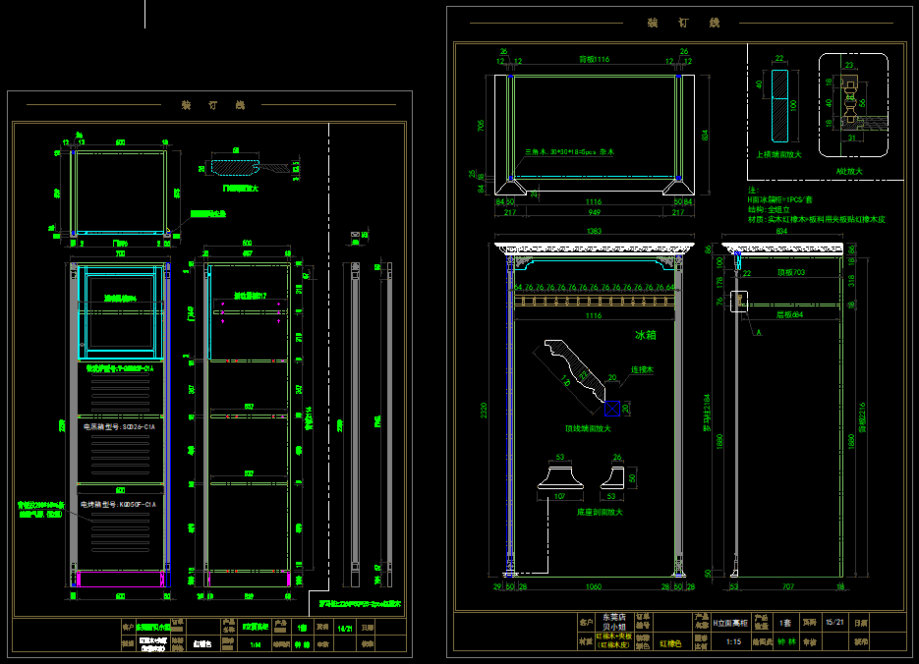Click the 1:15 scale cell in title block
The width and height of the screenshot is (919, 664).
coord(732,641)
